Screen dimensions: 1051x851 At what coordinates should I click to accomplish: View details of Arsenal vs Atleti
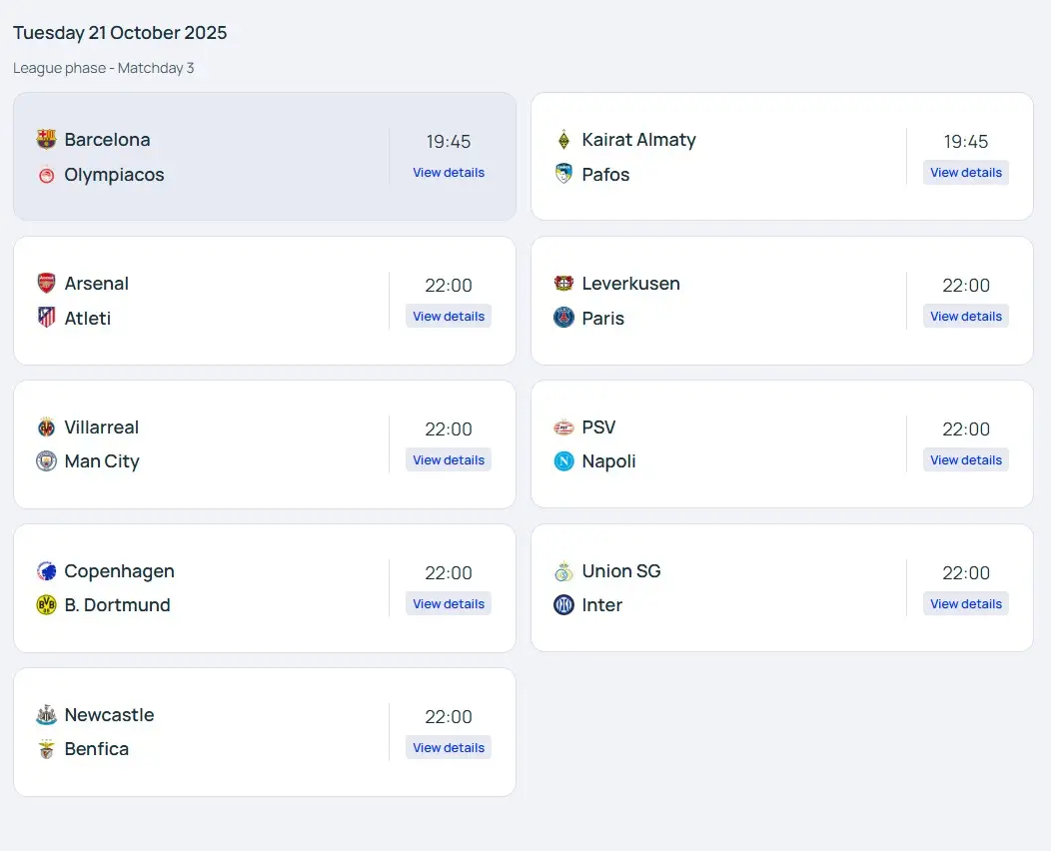pos(449,317)
